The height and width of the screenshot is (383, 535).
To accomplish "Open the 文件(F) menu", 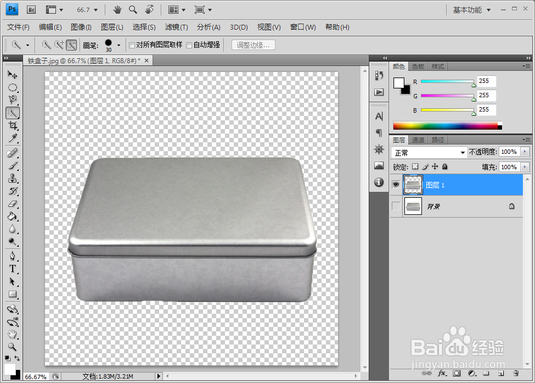I will [19, 27].
